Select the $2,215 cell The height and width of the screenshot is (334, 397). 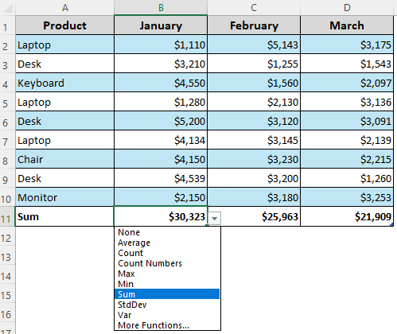point(347,159)
